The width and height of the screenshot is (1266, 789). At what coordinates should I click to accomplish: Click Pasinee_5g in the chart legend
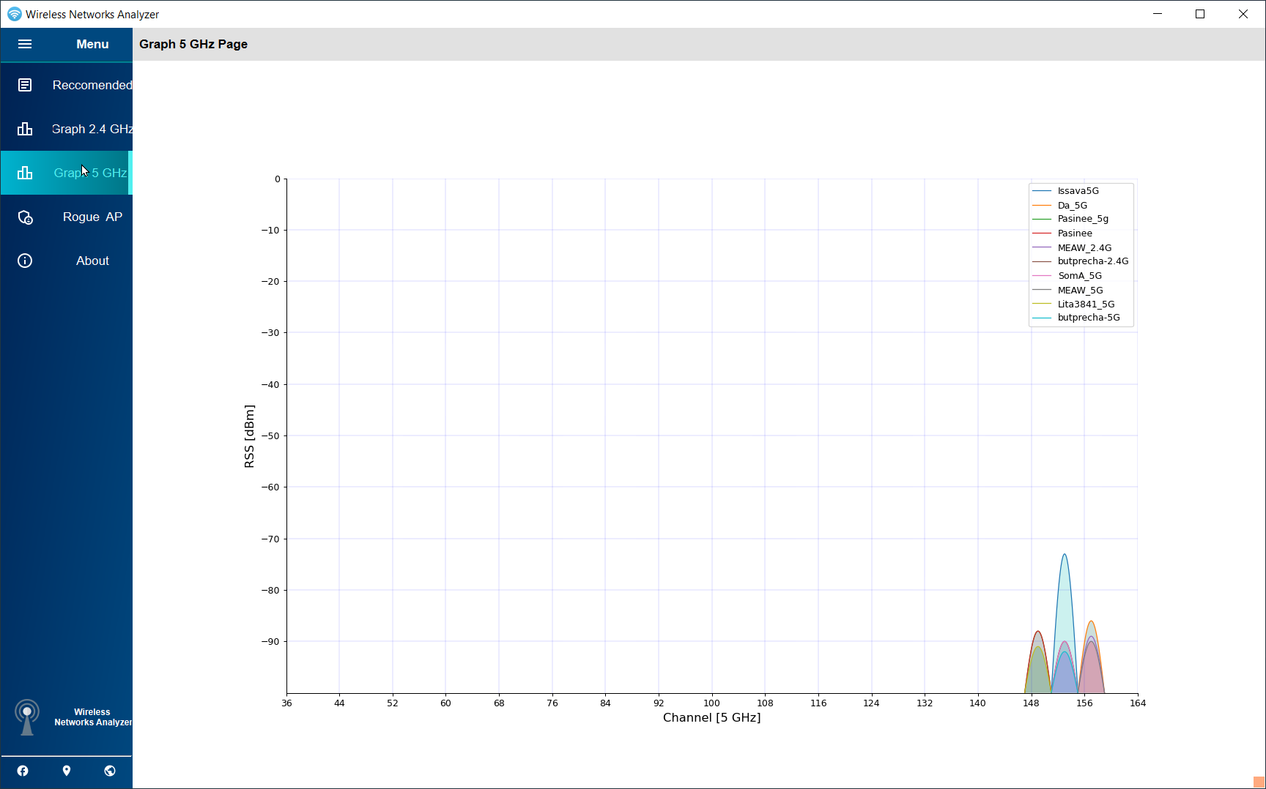[x=1083, y=219]
